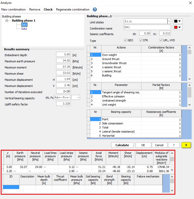Click New combination in toolbar
Viewport: 194px width, 199px height.
(14, 9)
